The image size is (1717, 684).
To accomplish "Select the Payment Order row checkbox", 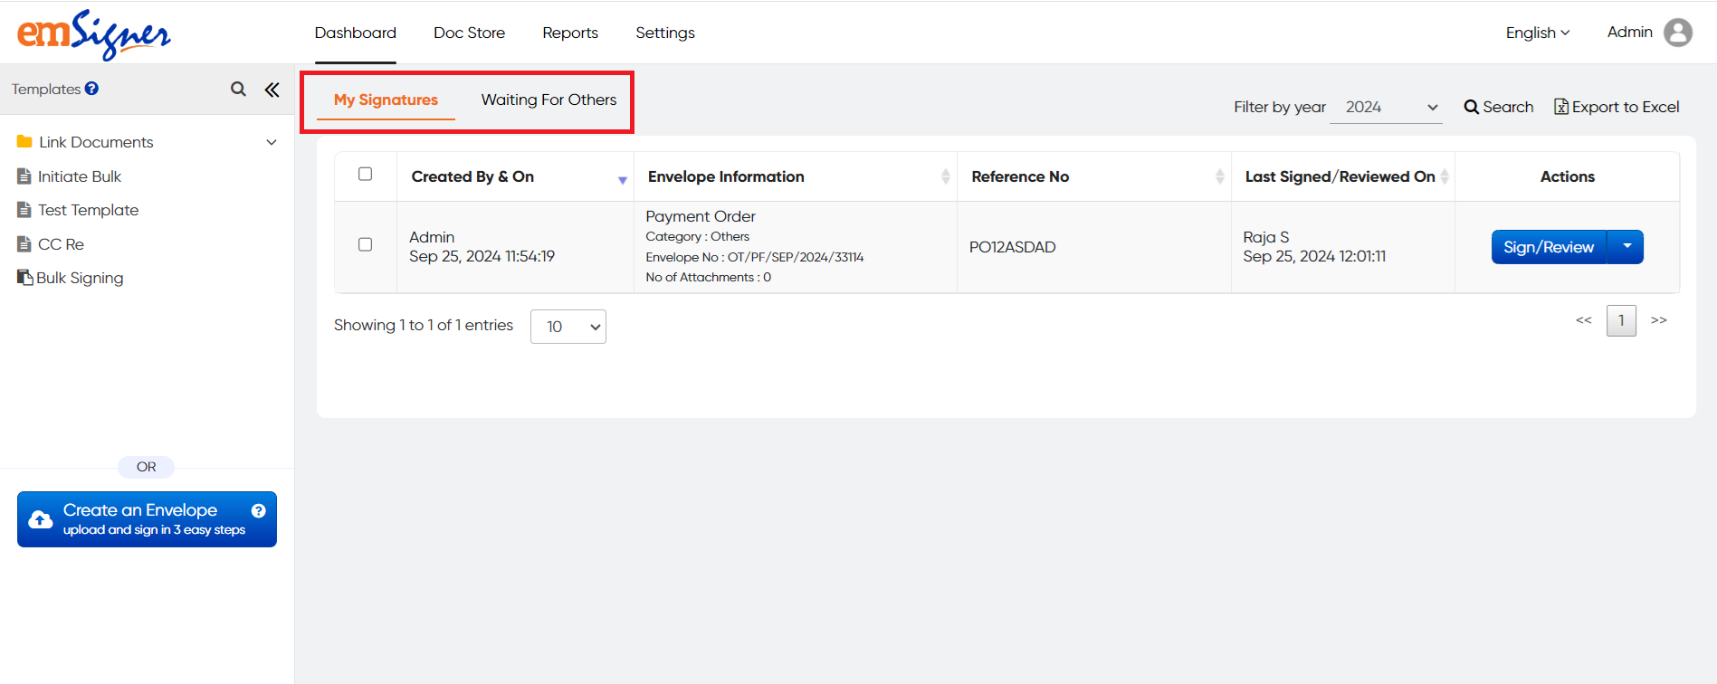I will click(366, 244).
